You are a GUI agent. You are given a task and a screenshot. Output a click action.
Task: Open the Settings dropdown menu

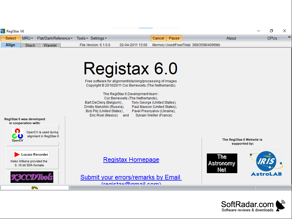[x=99, y=38]
